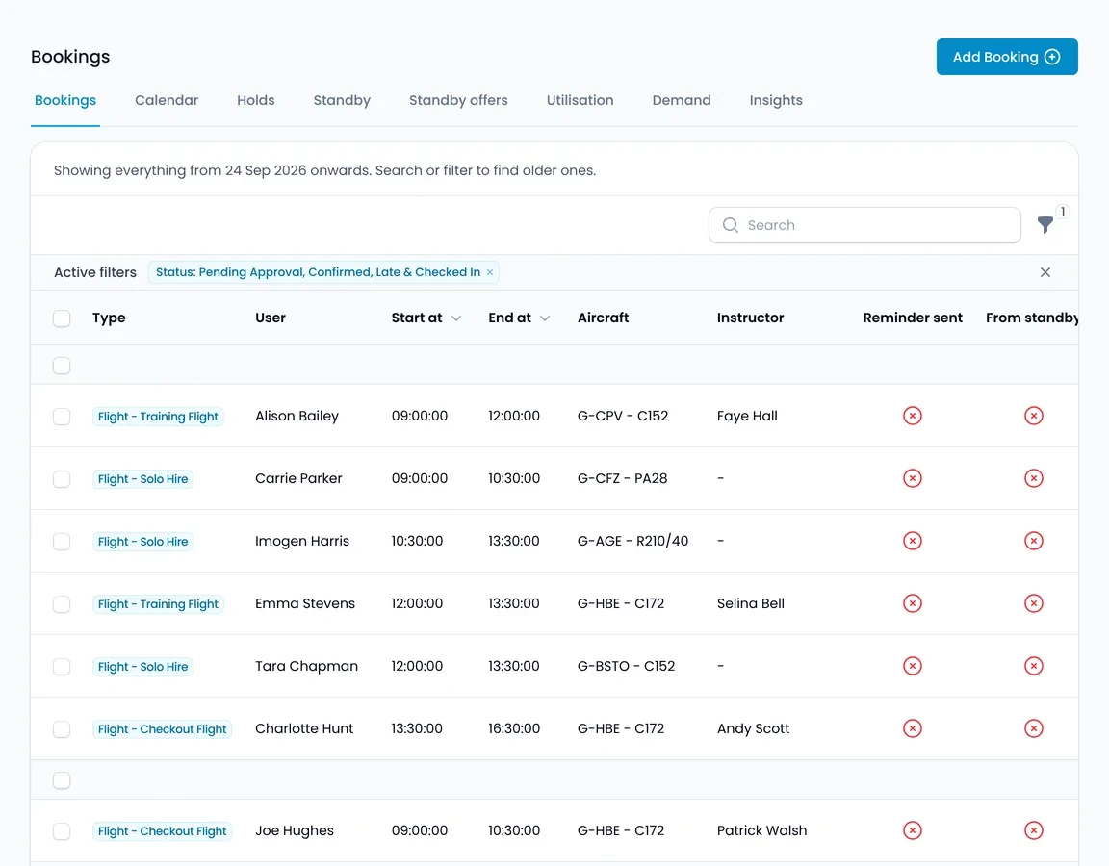This screenshot has height=866, width=1109.
Task: Click Alison Bailey's From standby status icon
Action: pos(1033,416)
